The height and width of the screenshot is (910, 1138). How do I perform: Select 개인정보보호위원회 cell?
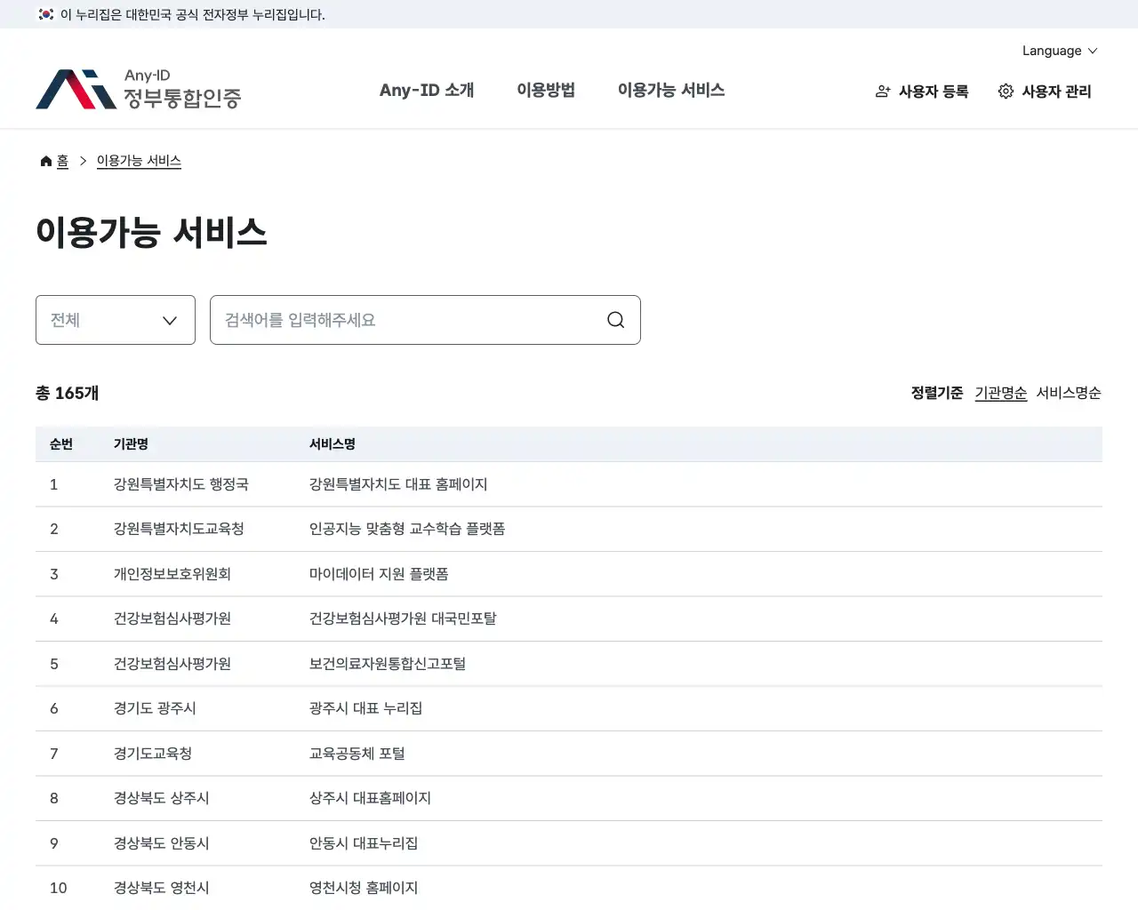tap(172, 574)
